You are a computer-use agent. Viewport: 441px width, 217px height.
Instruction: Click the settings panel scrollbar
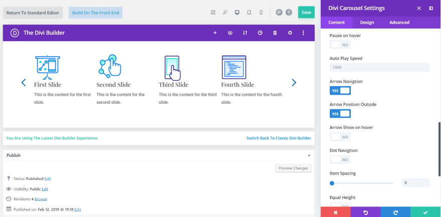tap(439, 149)
